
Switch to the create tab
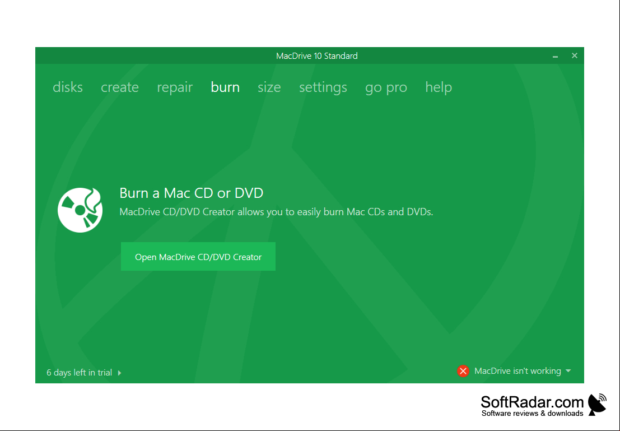(x=120, y=87)
